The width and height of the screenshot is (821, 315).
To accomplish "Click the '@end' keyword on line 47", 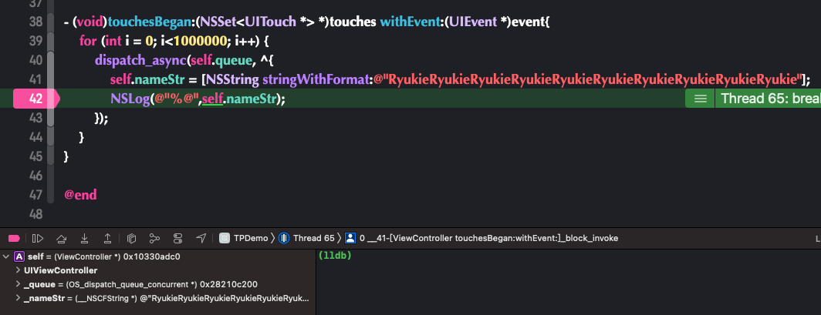I will pos(80,196).
